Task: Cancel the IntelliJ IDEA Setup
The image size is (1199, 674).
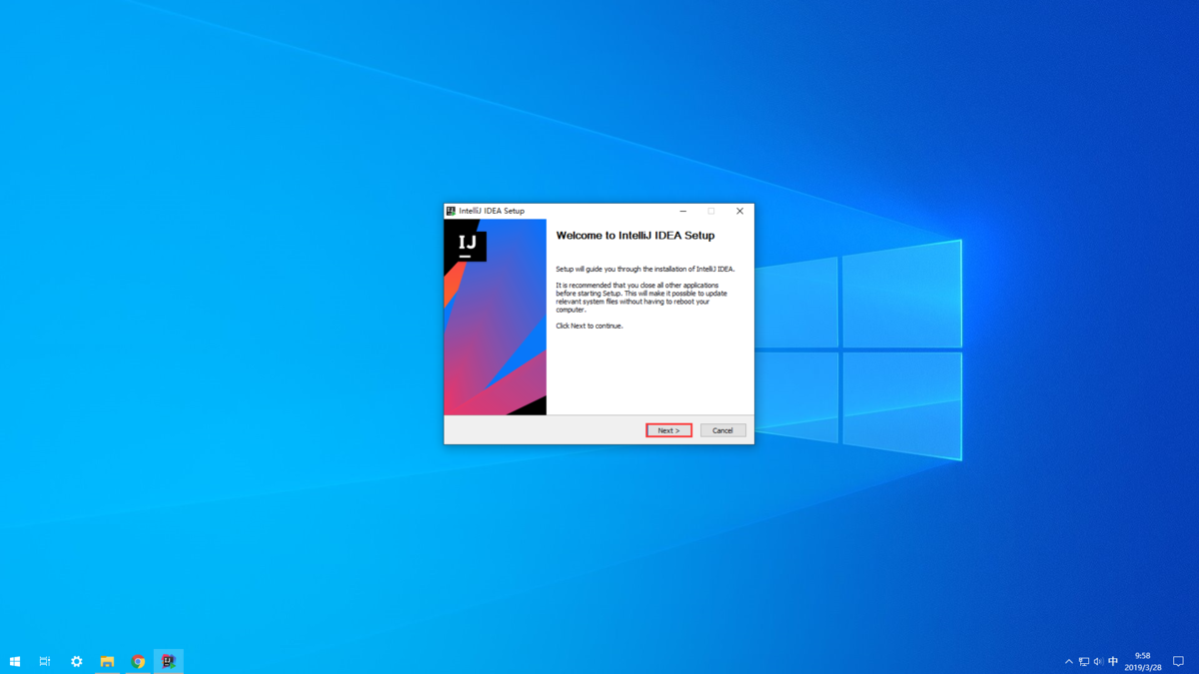Action: pos(722,430)
